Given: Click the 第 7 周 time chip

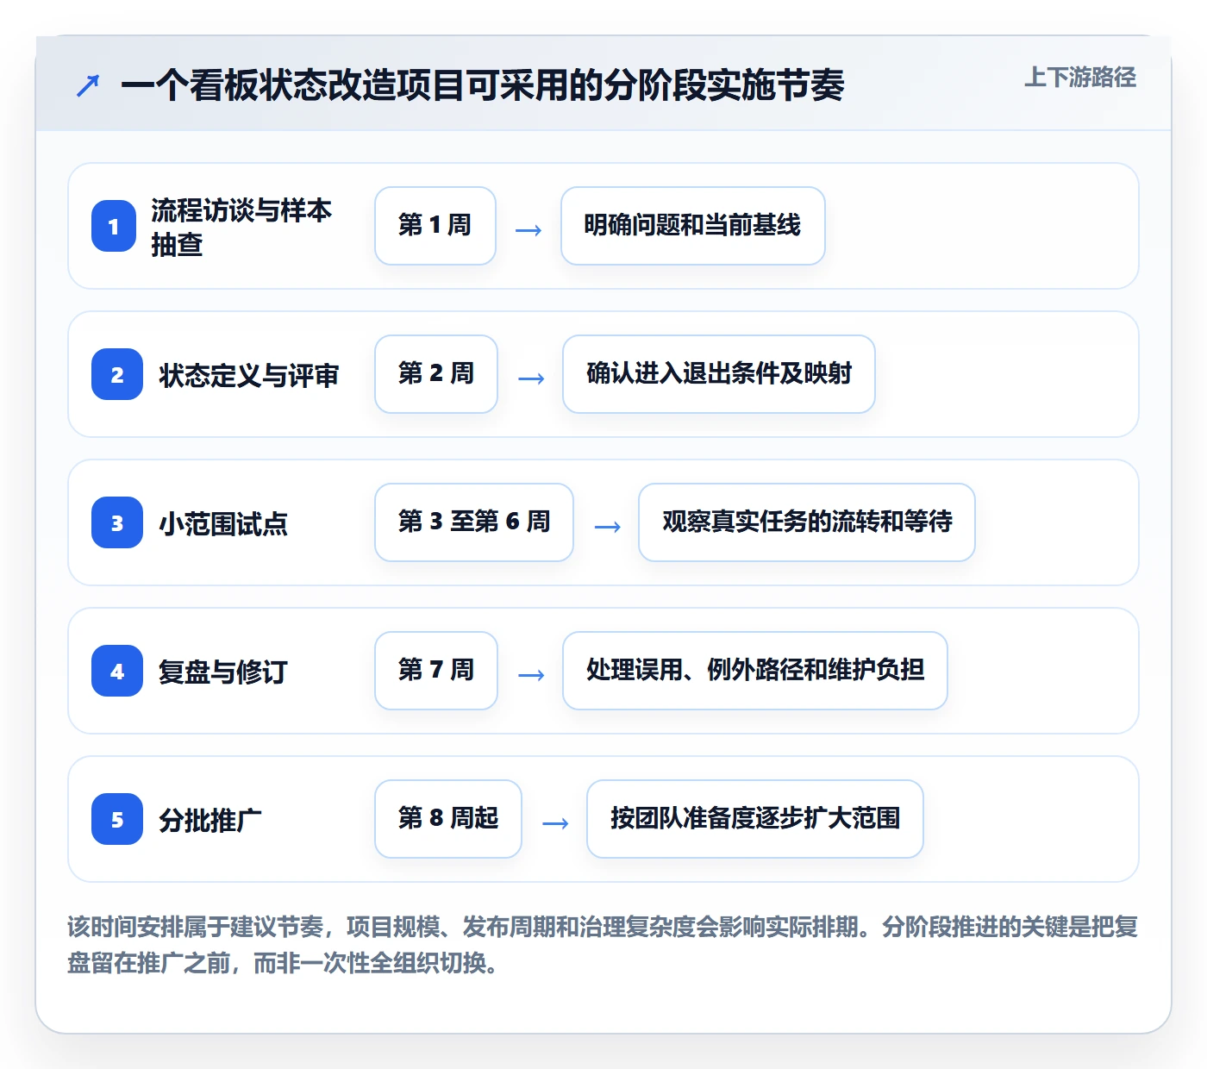Looking at the screenshot, I should (x=436, y=671).
